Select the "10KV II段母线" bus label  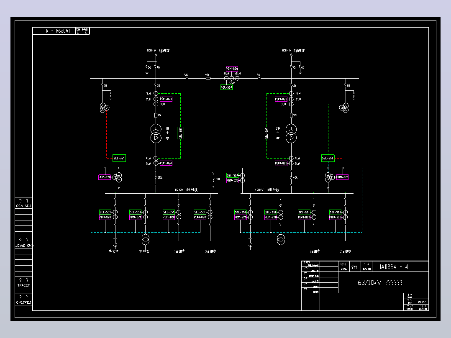267,190
